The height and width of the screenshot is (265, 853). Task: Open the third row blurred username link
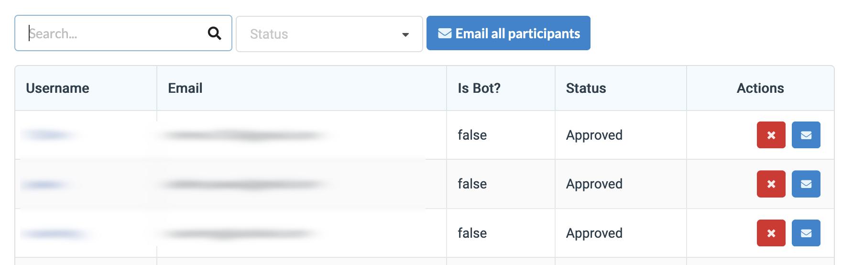(x=55, y=234)
